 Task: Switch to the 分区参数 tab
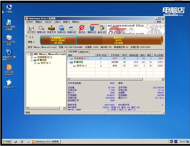(x=72, y=51)
